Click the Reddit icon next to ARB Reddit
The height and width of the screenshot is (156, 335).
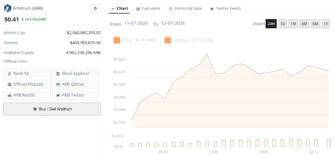click(9, 95)
